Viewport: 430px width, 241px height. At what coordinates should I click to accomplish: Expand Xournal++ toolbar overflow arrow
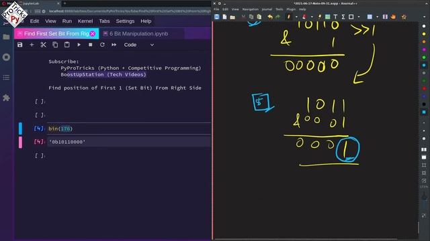pyautogui.click(x=424, y=17)
